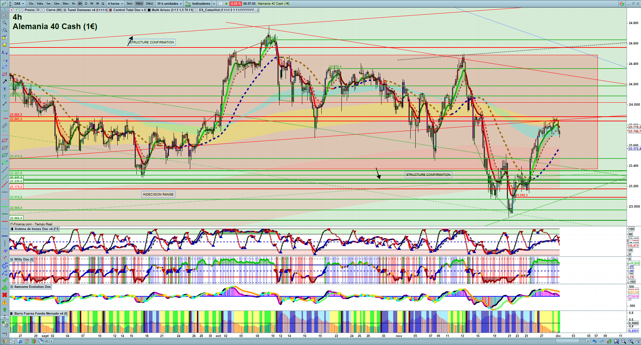Viewport: 641px width, 345px height.
Task: Click the -0,55 % change badge
Action: pos(236,4)
